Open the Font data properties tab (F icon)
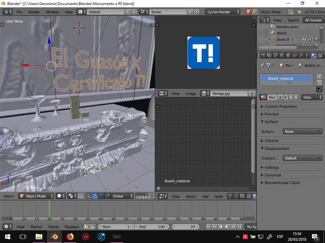The image size is (325, 243). pos(307,55)
